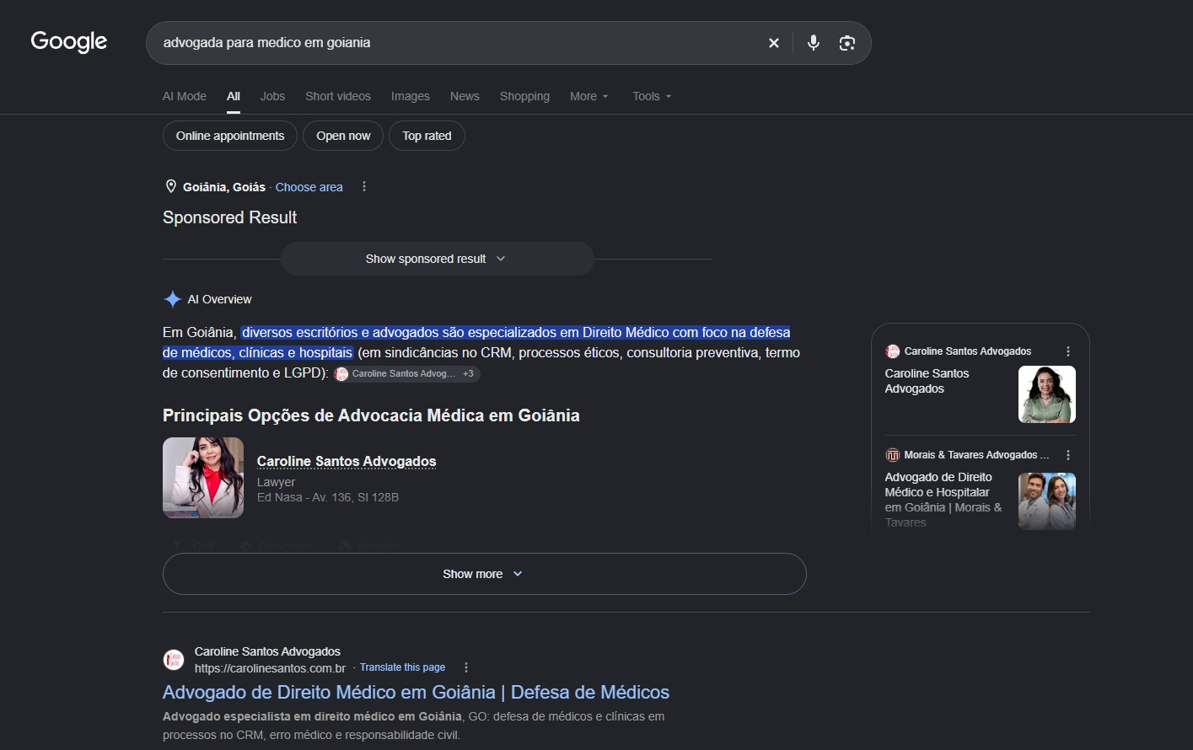1193x750 pixels.
Task: Click the Caroline Santos Advogados favicon in side card
Action: click(x=893, y=351)
